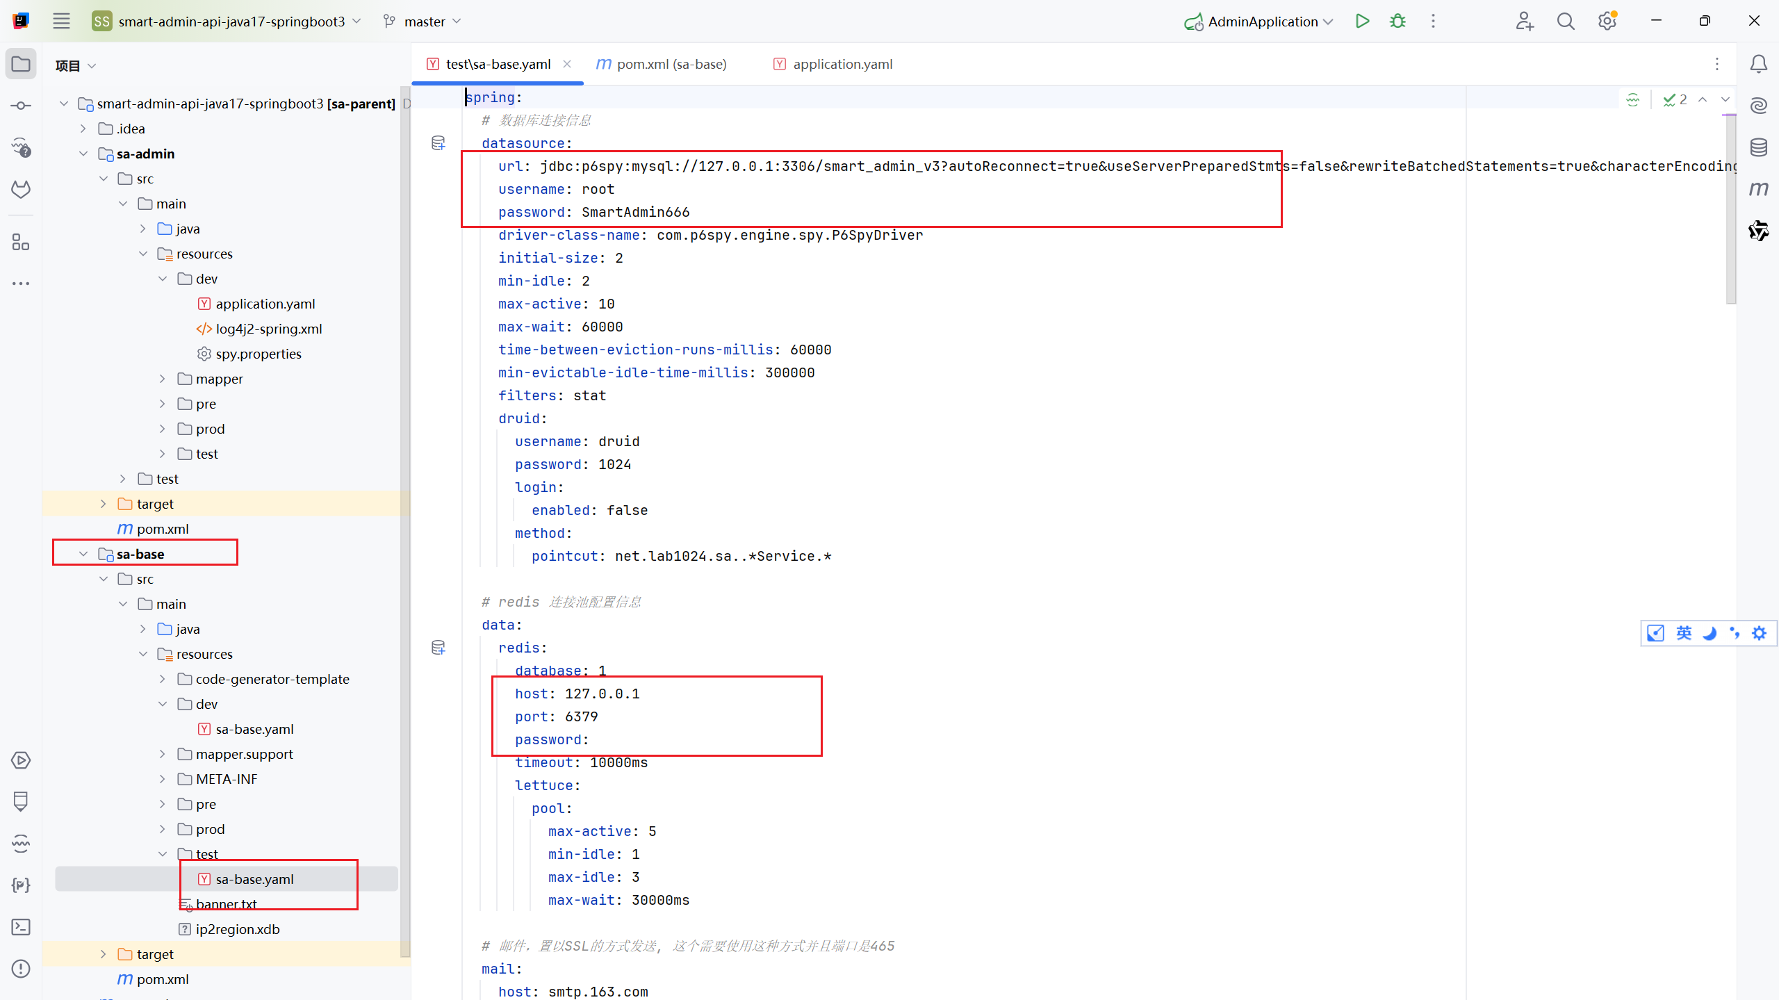Image resolution: width=1779 pixels, height=1000 pixels.
Task: Open the Problems tool window
Action: click(x=21, y=969)
